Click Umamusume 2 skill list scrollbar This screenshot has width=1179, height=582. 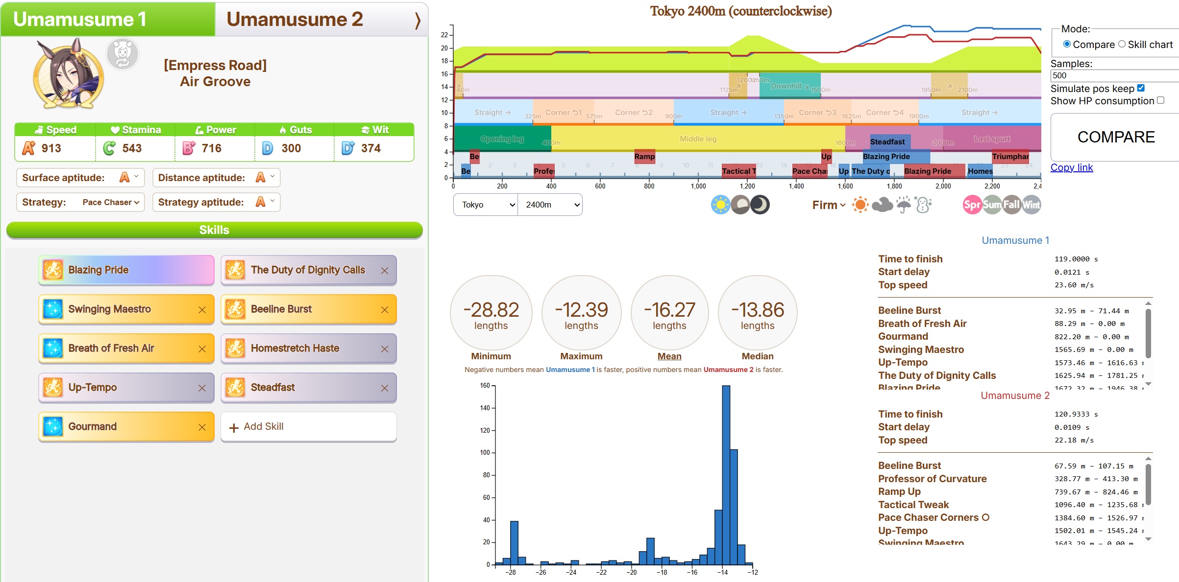(1148, 485)
